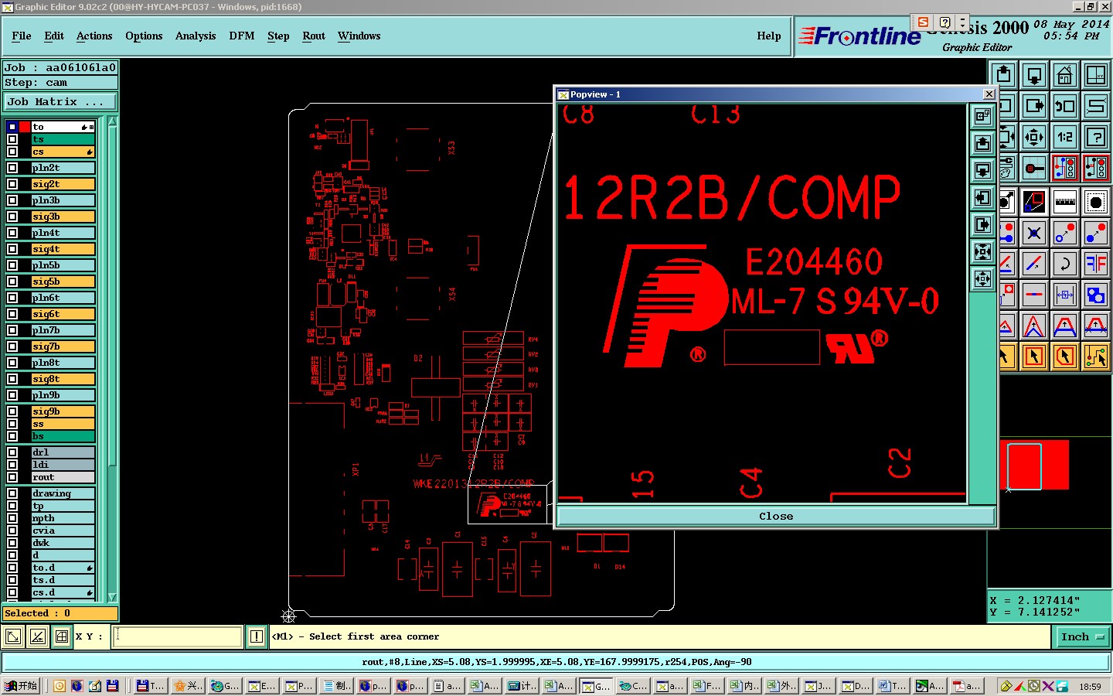Open the Actions menu
Image resolution: width=1113 pixels, height=696 pixels.
(x=94, y=36)
